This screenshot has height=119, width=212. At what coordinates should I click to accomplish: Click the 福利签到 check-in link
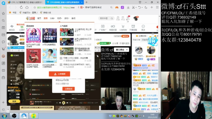click(124, 43)
